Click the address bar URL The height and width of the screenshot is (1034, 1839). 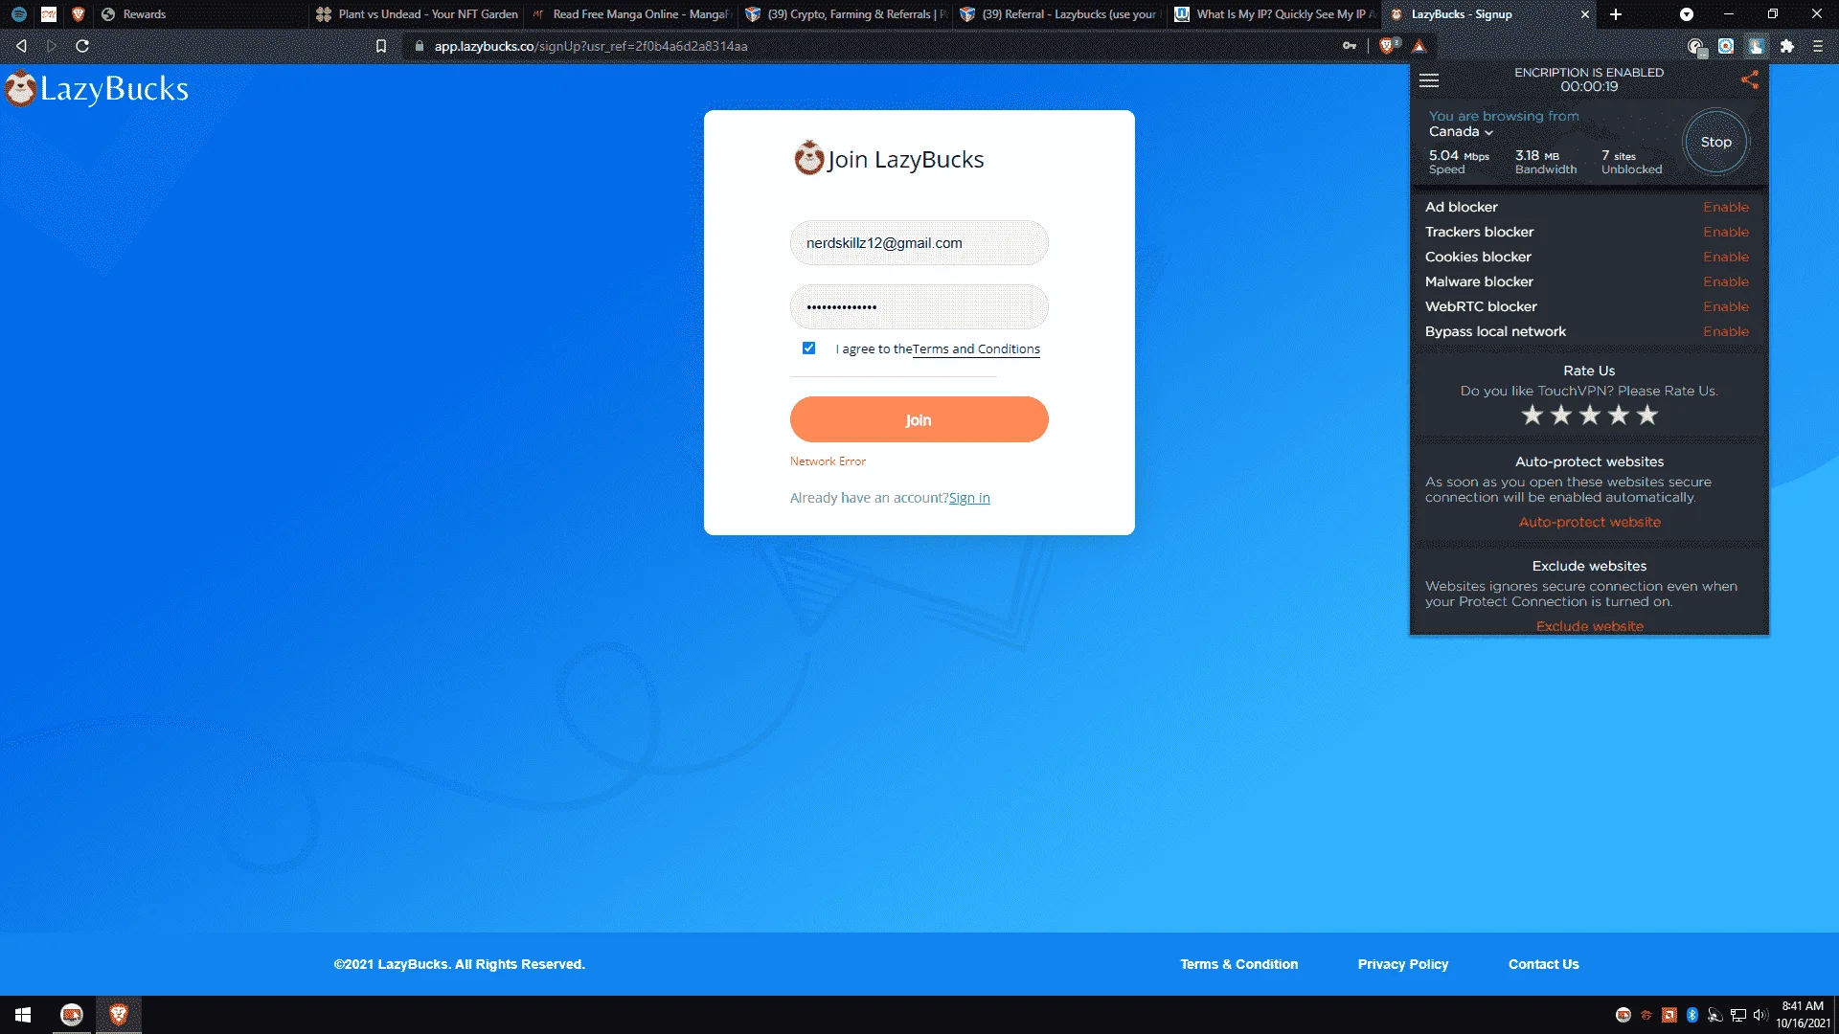[x=590, y=46]
